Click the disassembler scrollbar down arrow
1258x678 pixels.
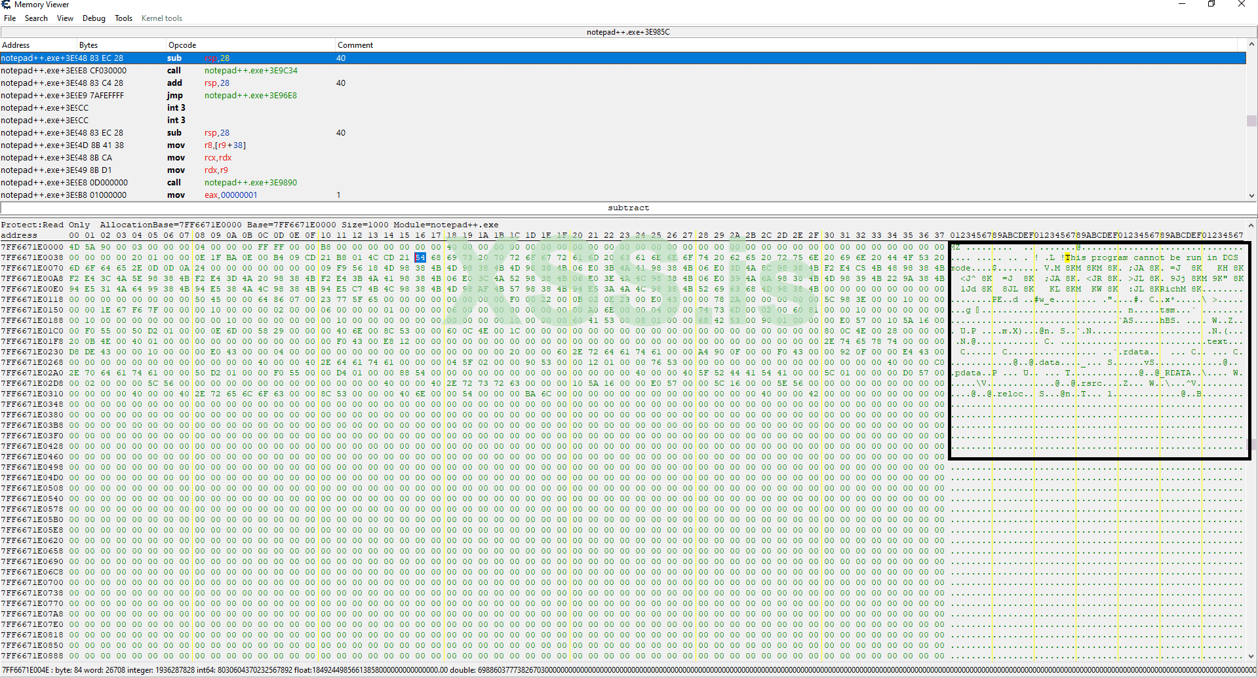pyautogui.click(x=1251, y=195)
